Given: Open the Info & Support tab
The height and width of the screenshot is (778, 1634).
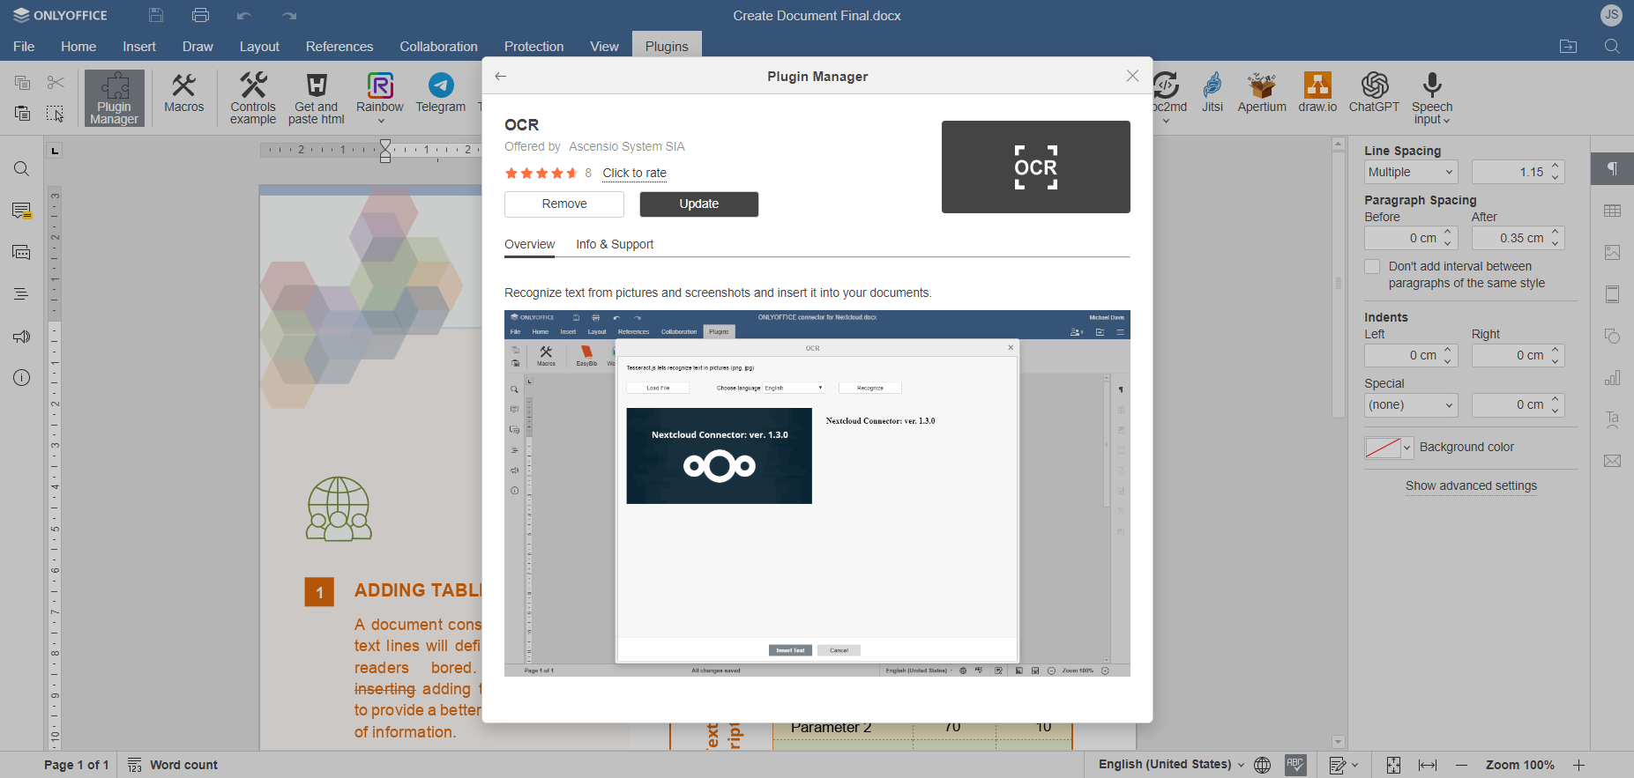Looking at the screenshot, I should click(615, 244).
